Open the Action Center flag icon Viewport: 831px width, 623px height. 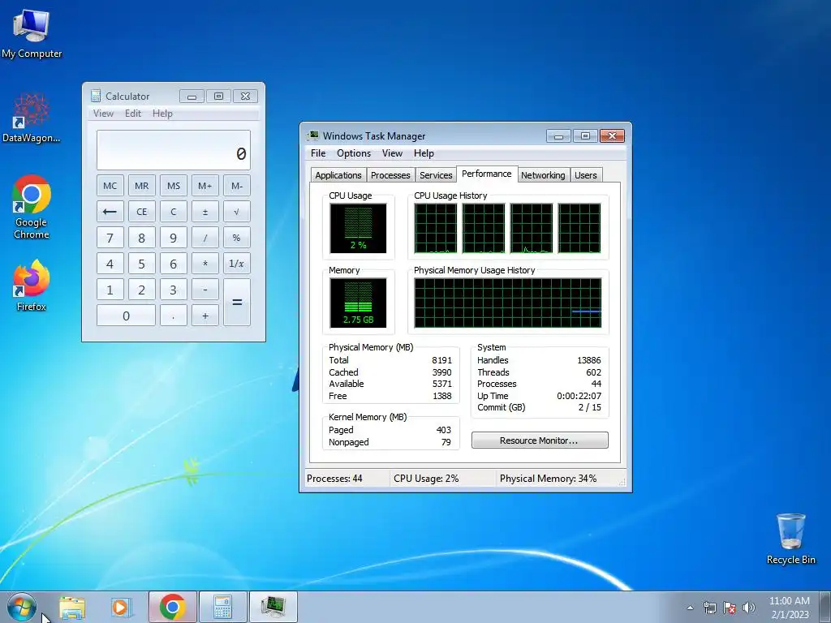click(730, 608)
